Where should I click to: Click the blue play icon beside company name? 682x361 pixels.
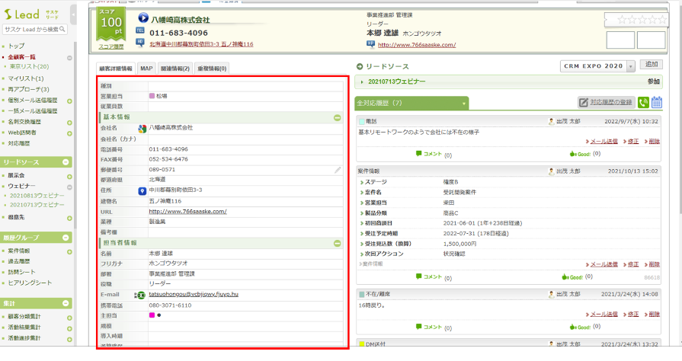(143, 18)
